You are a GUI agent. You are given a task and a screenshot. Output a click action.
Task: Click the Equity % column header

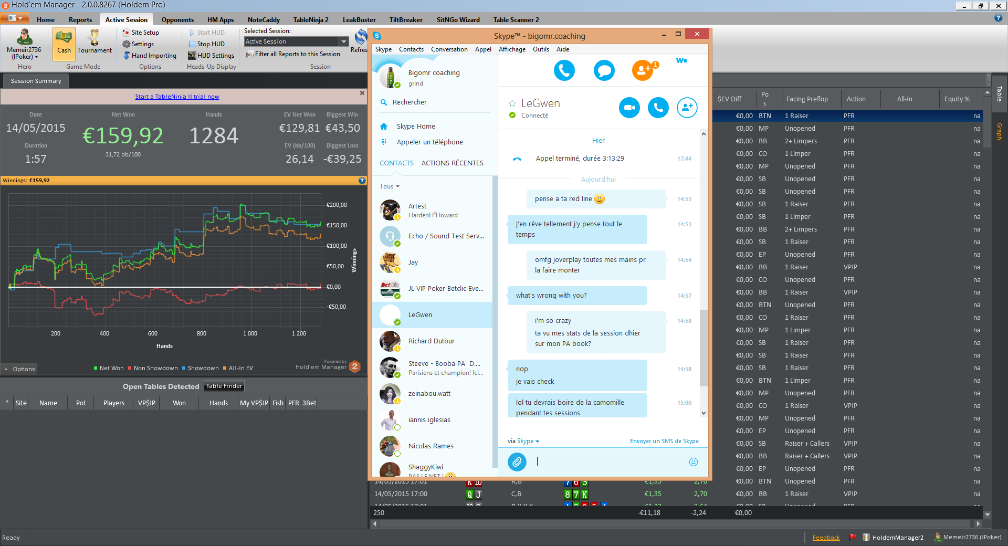pyautogui.click(x=957, y=99)
